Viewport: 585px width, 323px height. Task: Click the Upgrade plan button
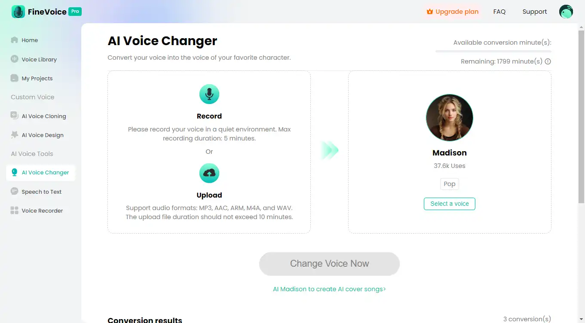(x=452, y=12)
